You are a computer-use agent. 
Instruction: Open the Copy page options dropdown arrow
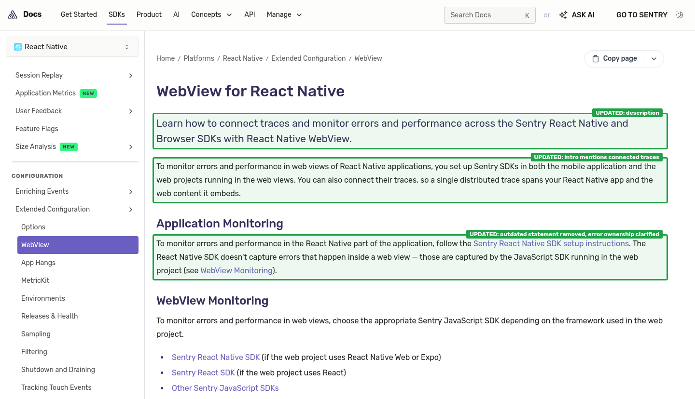[x=654, y=59]
